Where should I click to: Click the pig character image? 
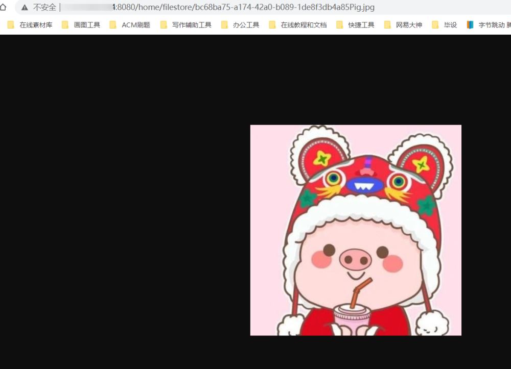click(x=356, y=230)
